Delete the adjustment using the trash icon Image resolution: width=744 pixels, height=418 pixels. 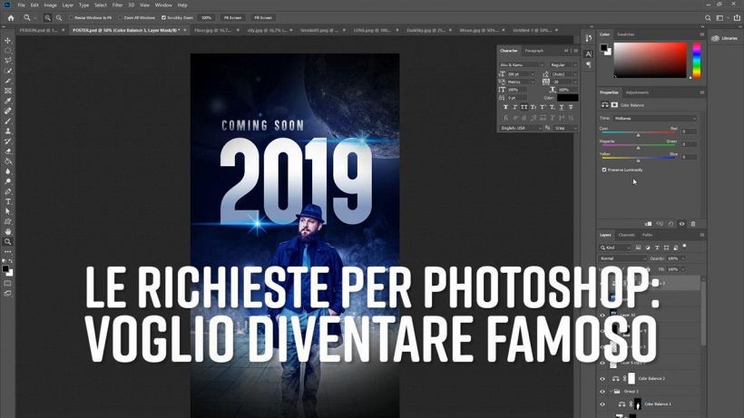[x=693, y=224]
